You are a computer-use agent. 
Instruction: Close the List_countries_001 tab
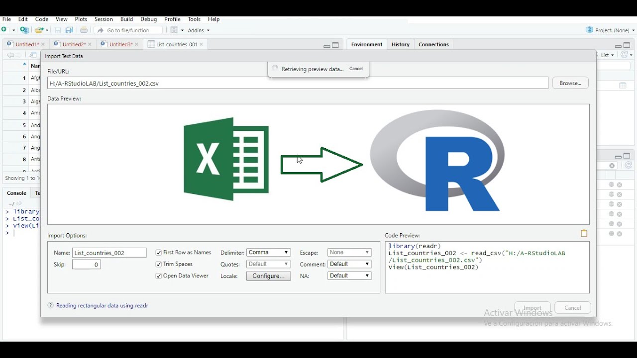pos(201,44)
